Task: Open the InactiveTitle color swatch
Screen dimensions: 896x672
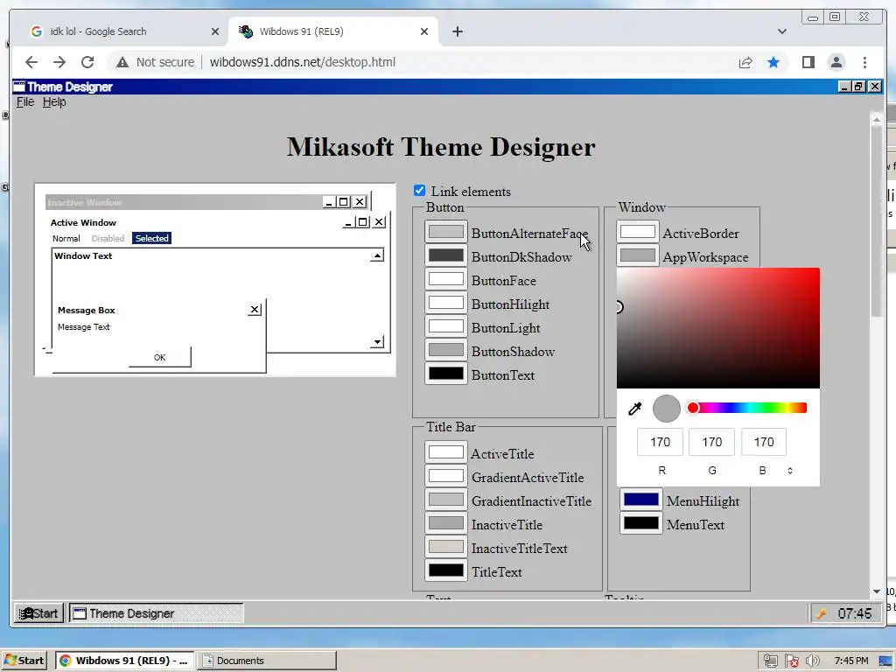Action: point(445,523)
